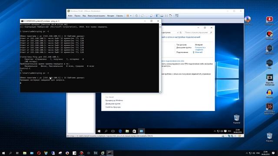Image resolution: width=278 pixels, height=156 pixels.
Task: Open Корзина in the guest VM desktop
Action: click(x=237, y=119)
